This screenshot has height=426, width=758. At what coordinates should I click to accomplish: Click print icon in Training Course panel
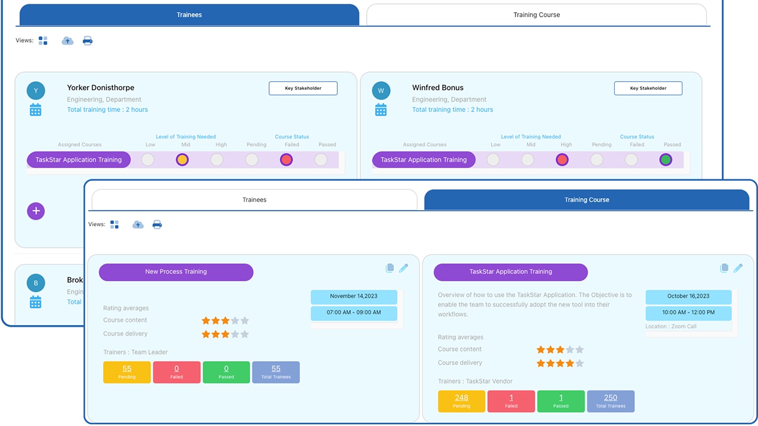pyautogui.click(x=158, y=225)
